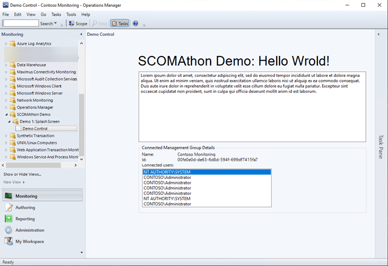Viewport: 388px width, 266px height.
Task: Open the Go menu
Action: click(x=43, y=14)
